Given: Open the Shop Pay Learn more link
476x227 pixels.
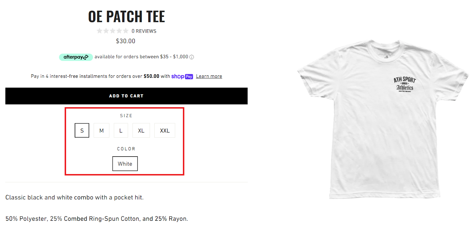Looking at the screenshot, I should click(x=209, y=76).
